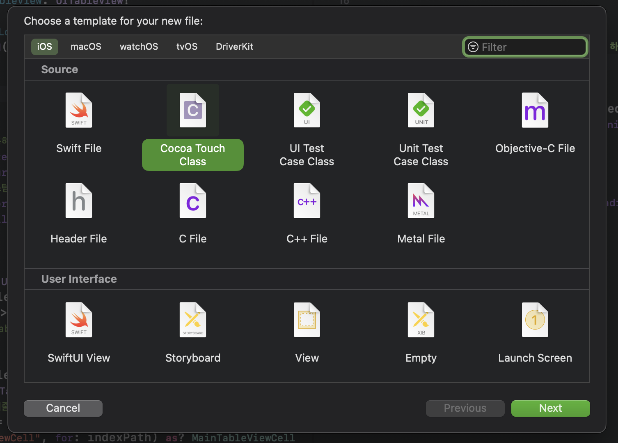This screenshot has width=618, height=443.
Task: Open the tvOS platform tab
Action: (x=187, y=46)
